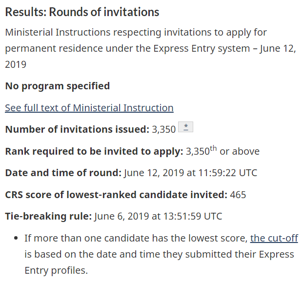
Task: Click the invitations count "3,350" next to the asterisk
Action: point(163,129)
